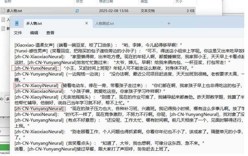The image size is (248, 156).
Task: Add a new Notepad tab
Action: point(169,23)
